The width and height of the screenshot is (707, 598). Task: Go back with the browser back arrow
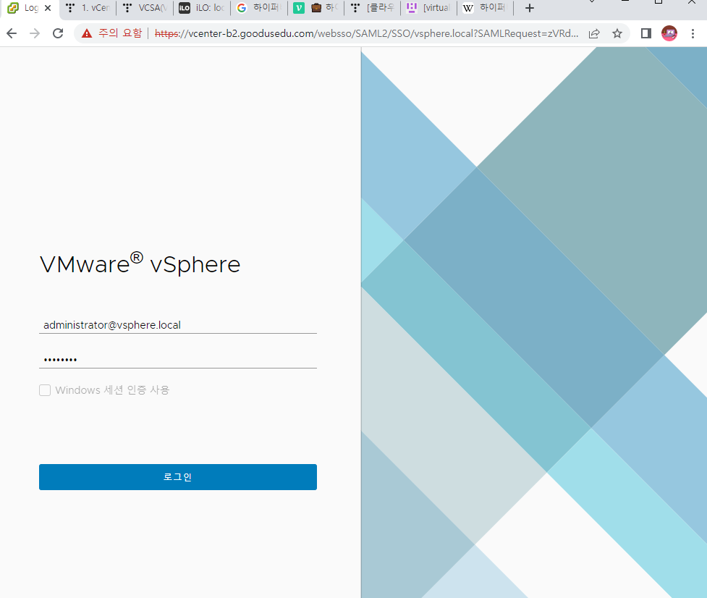[x=12, y=33]
